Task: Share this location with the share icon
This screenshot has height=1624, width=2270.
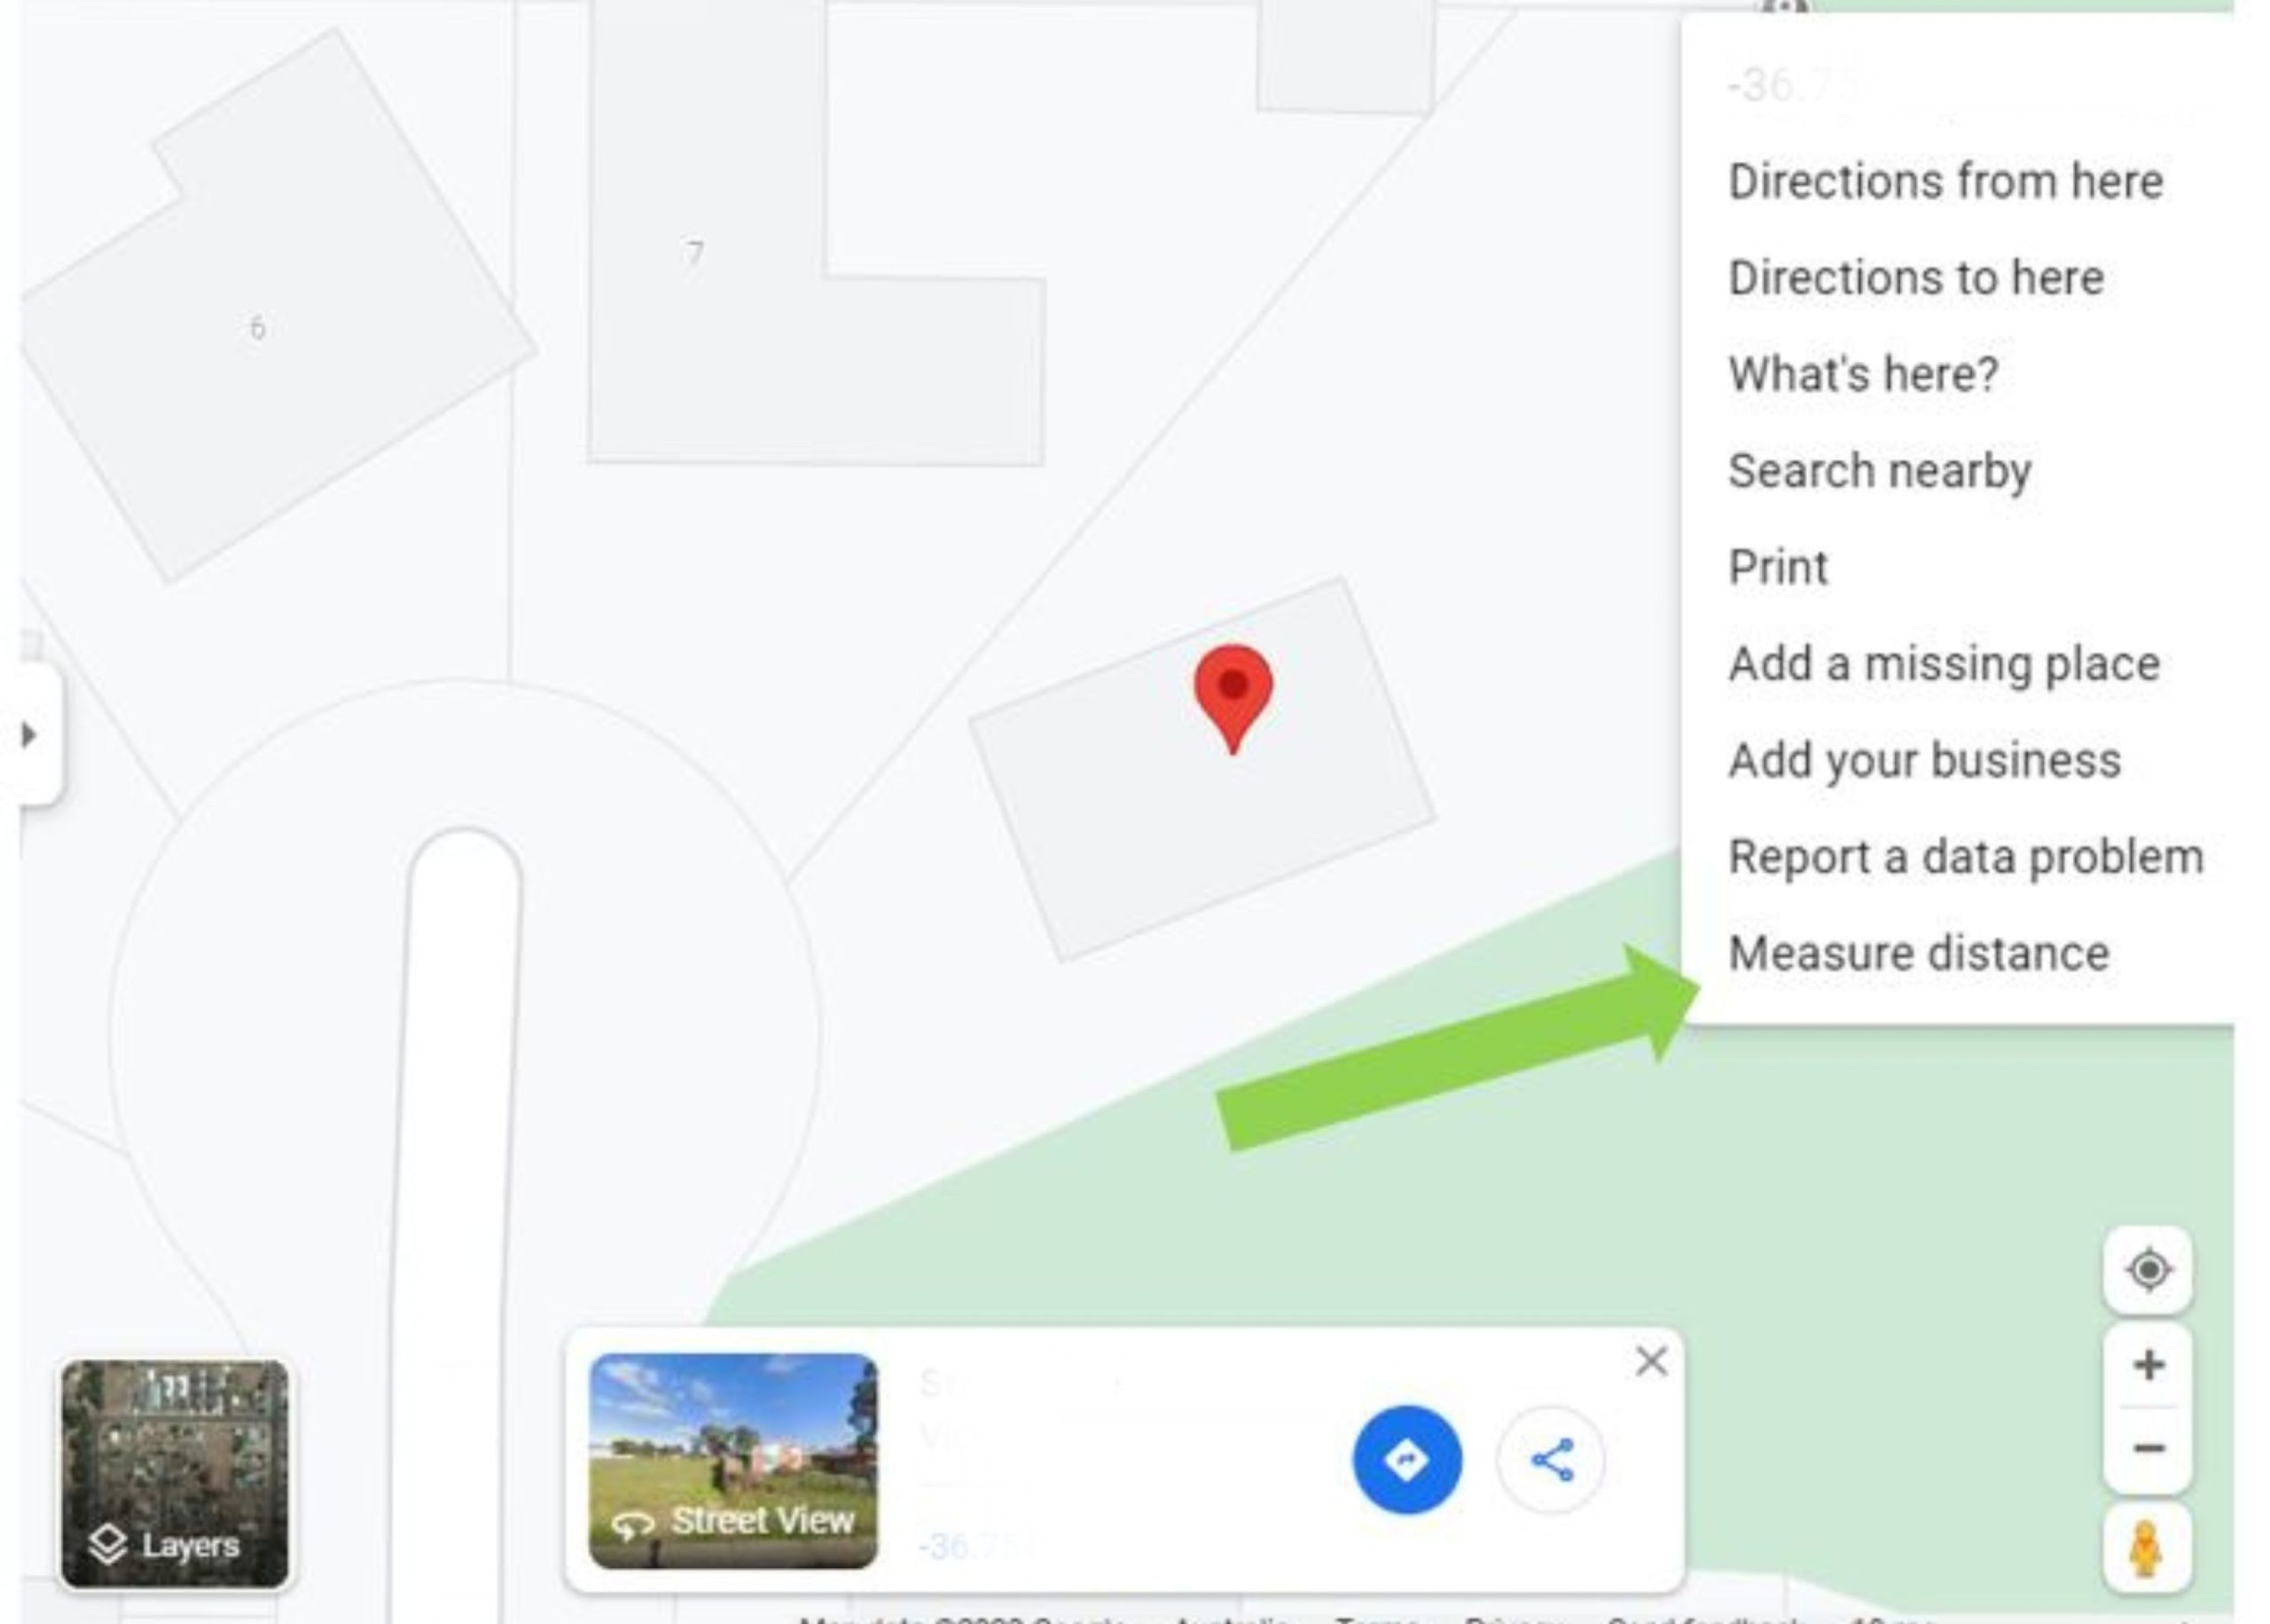Action: click(1552, 1460)
